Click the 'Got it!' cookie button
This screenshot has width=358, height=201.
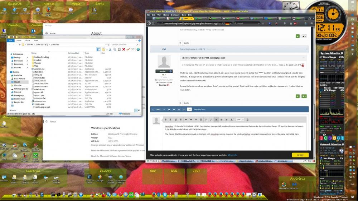(300, 155)
